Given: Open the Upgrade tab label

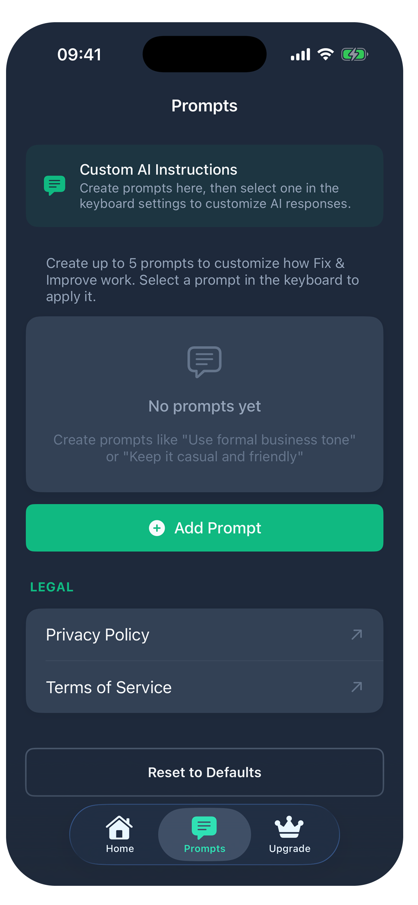Looking at the screenshot, I should click(289, 848).
